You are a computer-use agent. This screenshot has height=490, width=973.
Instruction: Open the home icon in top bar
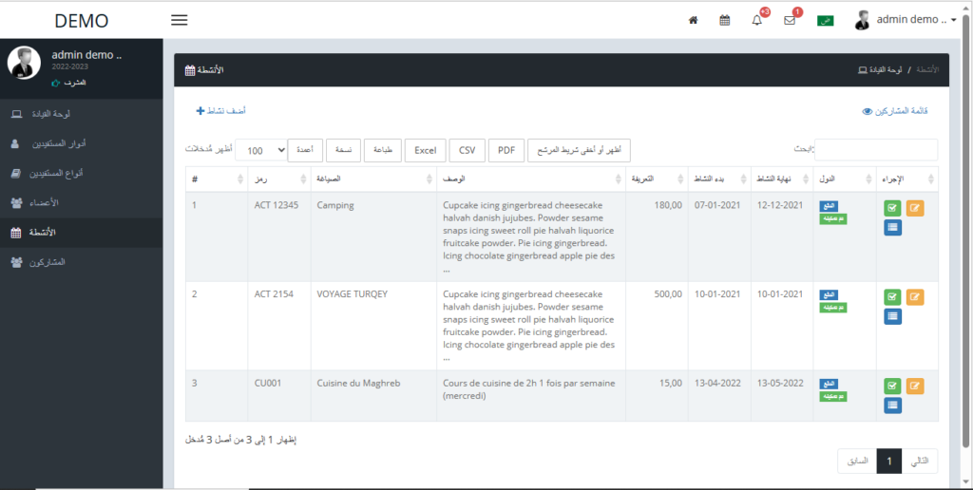(x=693, y=21)
